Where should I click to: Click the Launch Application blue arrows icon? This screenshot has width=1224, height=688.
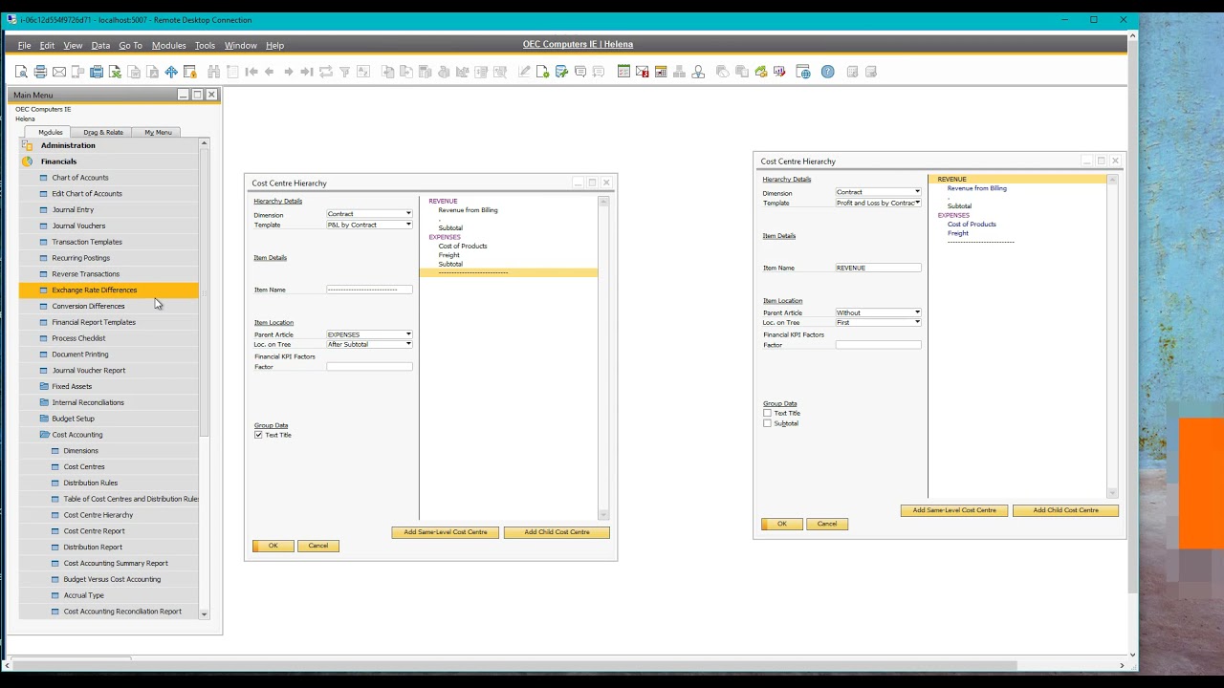coord(171,72)
